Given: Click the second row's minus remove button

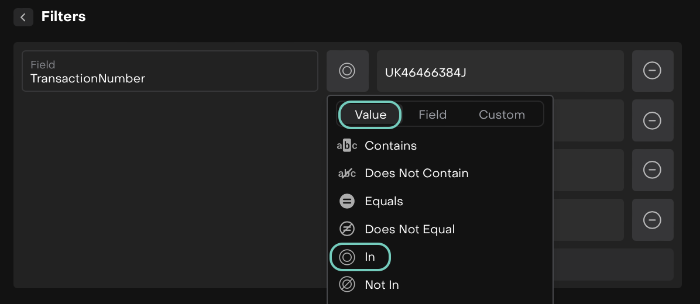Looking at the screenshot, I should (652, 120).
